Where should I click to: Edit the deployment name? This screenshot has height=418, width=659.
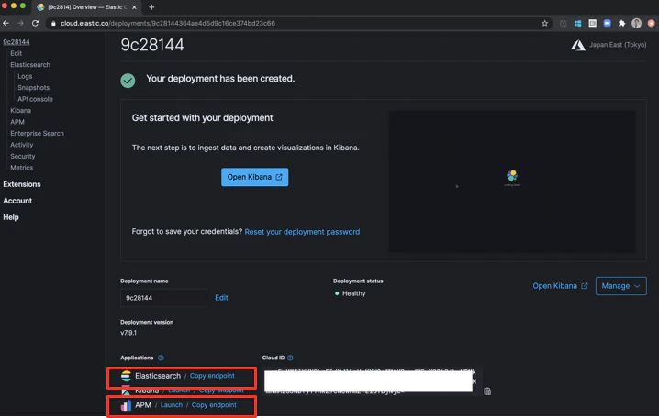pyautogui.click(x=221, y=298)
